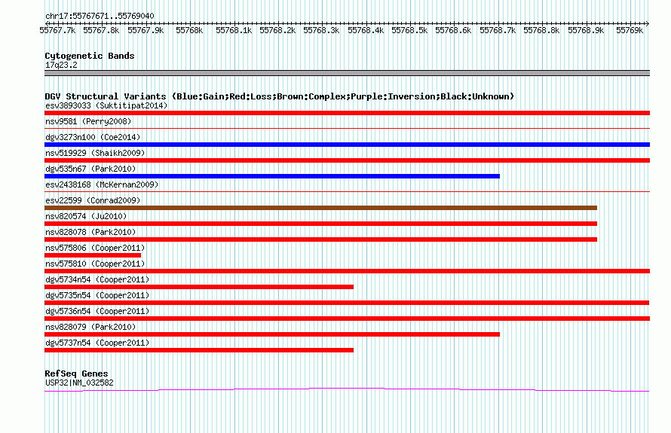
Task: Click the Cytogenetic Bands track heading
Action: pyautogui.click(x=90, y=56)
